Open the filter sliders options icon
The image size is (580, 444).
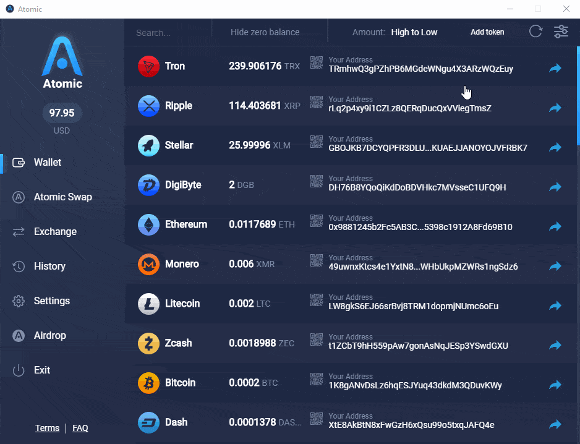tap(561, 32)
